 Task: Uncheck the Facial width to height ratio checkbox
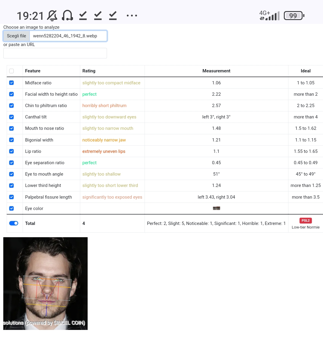click(12, 94)
